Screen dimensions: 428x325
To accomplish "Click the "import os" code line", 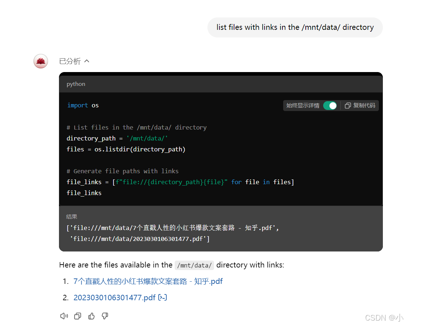I will [x=83, y=106].
